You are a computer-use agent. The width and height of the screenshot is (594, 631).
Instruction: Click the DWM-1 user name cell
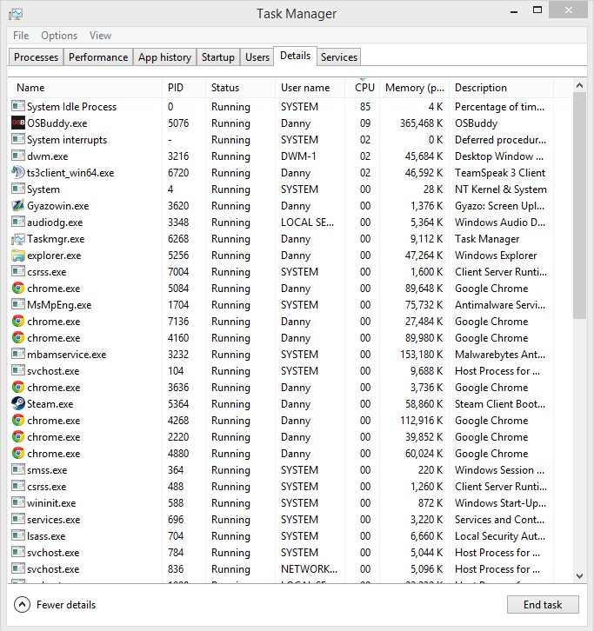coord(298,156)
